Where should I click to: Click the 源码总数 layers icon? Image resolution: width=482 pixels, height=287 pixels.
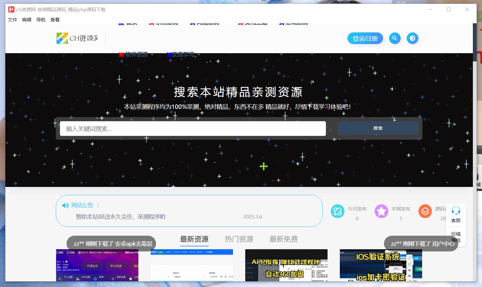click(x=425, y=211)
